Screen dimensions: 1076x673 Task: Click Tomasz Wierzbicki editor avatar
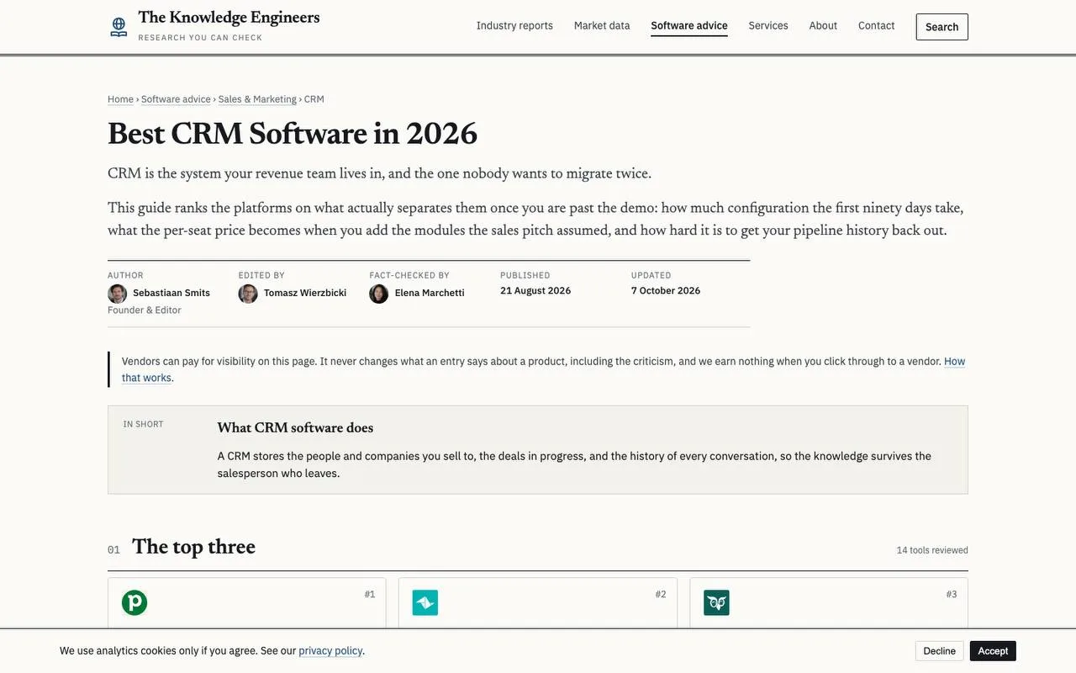(x=248, y=294)
